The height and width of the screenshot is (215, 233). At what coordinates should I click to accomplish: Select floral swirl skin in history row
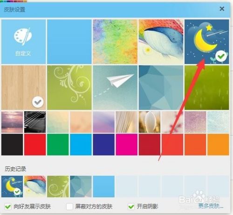coord(58,186)
